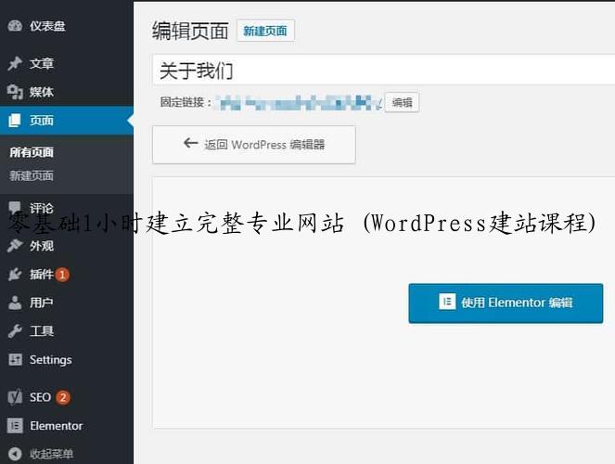Click the Media library icon
Screen dimensions: 615x464
15,92
